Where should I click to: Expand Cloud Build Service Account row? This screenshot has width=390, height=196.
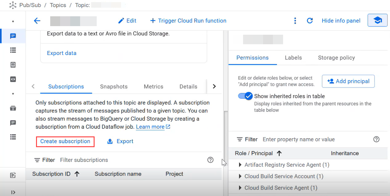tap(240, 176)
